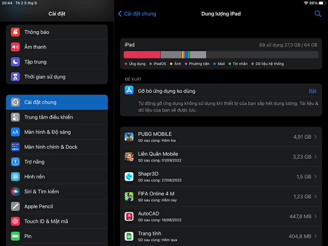Open Thông báo notifications icon
328x246 pixels.
(15, 32)
